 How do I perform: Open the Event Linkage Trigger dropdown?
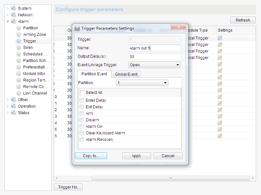pyautogui.click(x=155, y=65)
